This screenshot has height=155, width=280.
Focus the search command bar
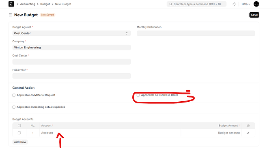pos(196,4)
